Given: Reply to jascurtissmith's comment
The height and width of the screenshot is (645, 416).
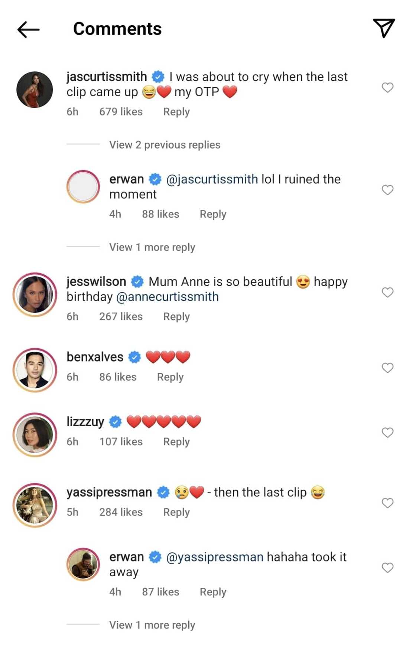Looking at the screenshot, I should coord(176,112).
